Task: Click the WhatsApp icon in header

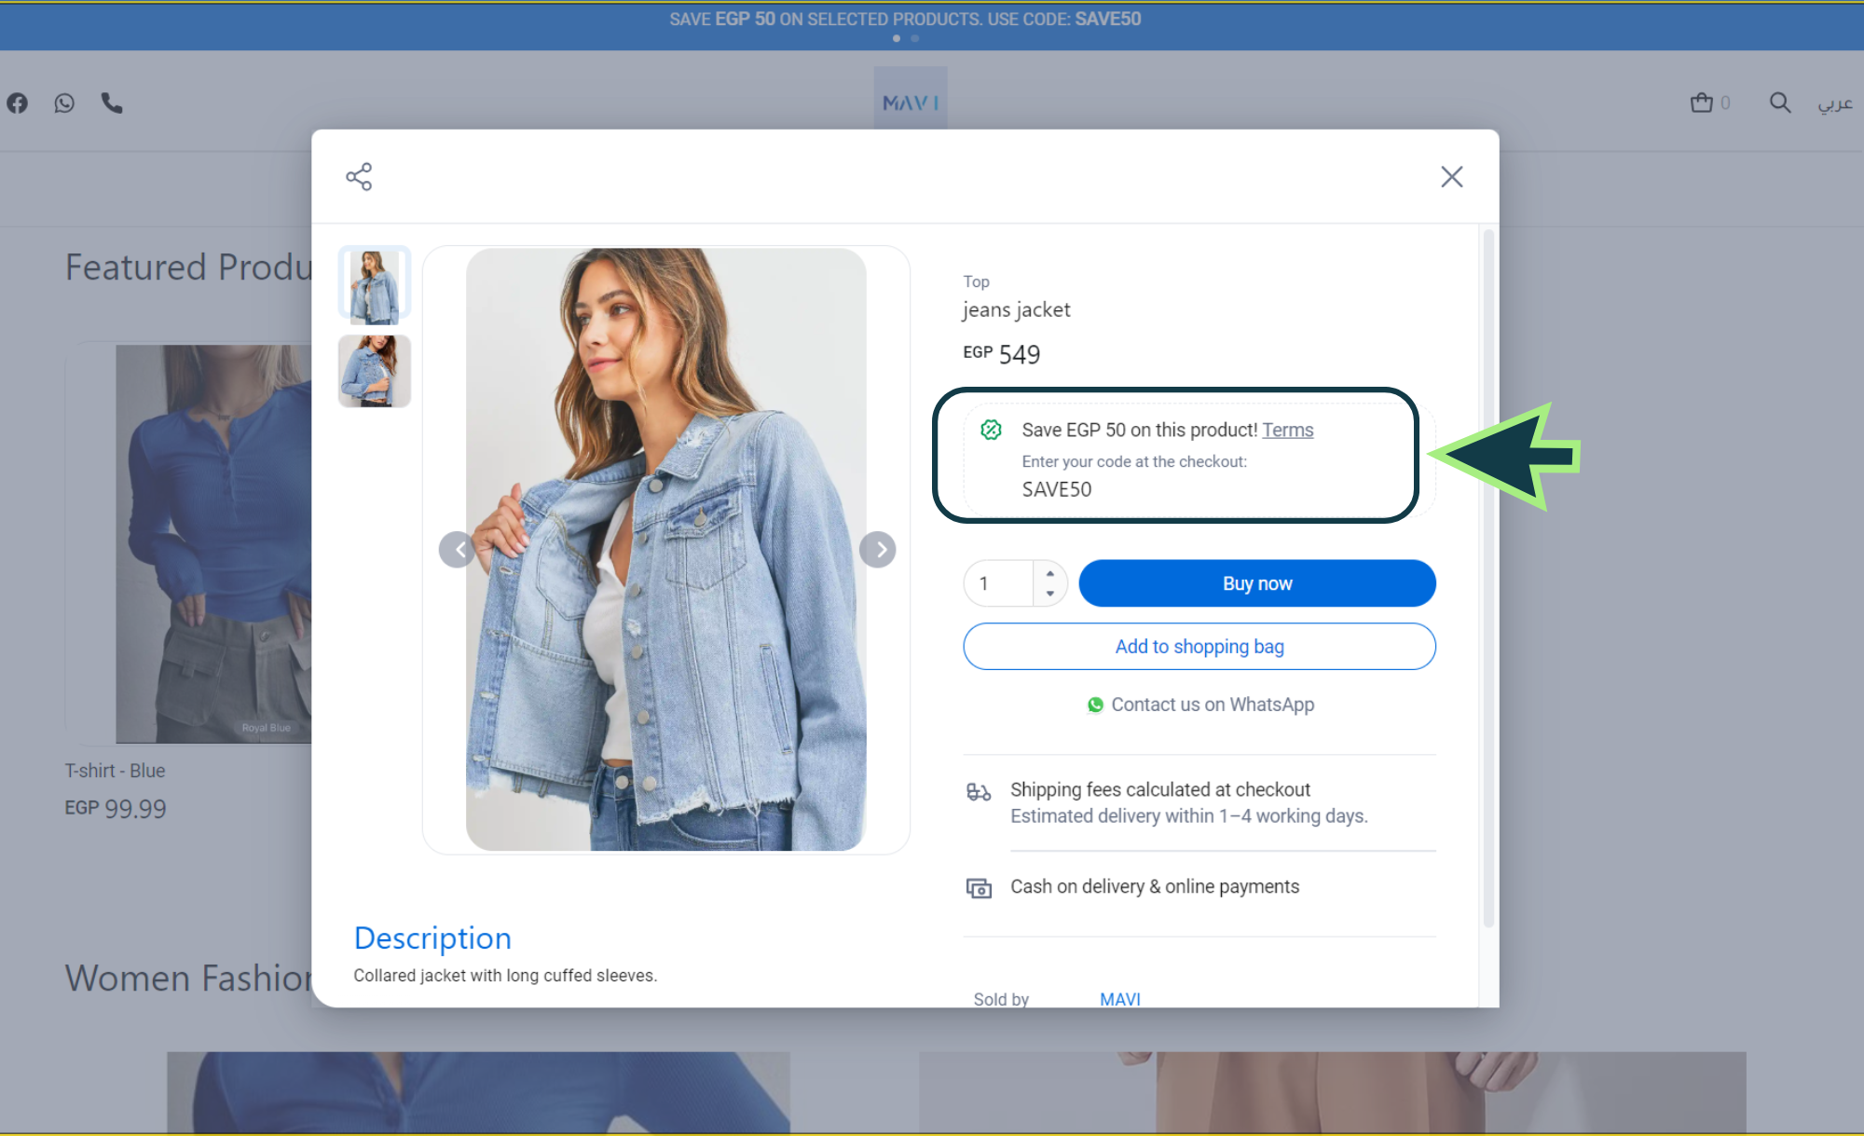Action: pyautogui.click(x=64, y=103)
